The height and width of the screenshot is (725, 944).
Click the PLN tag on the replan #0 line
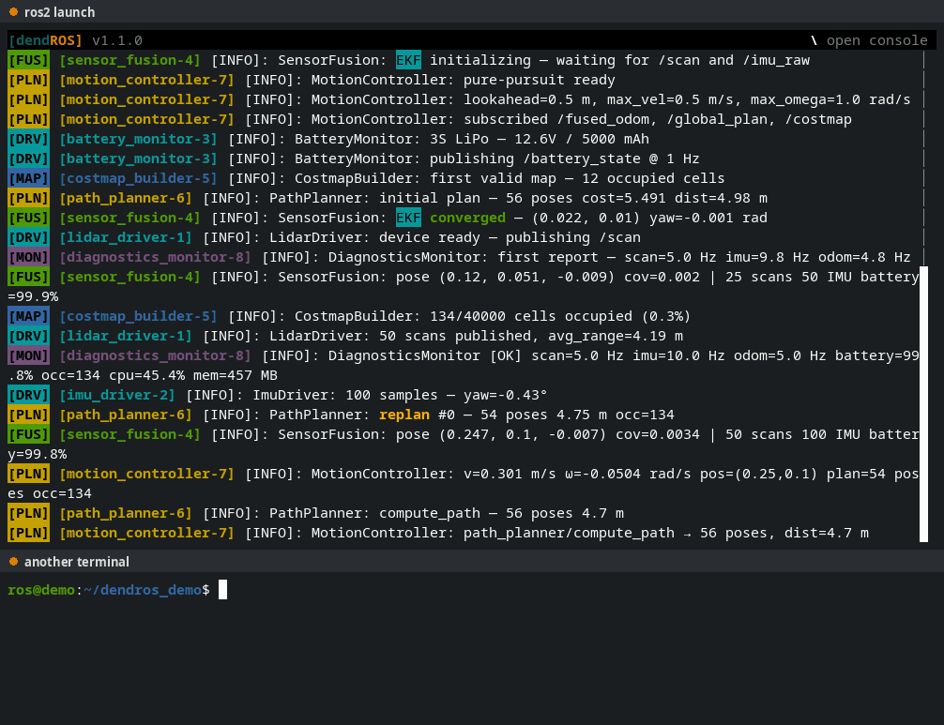click(28, 415)
